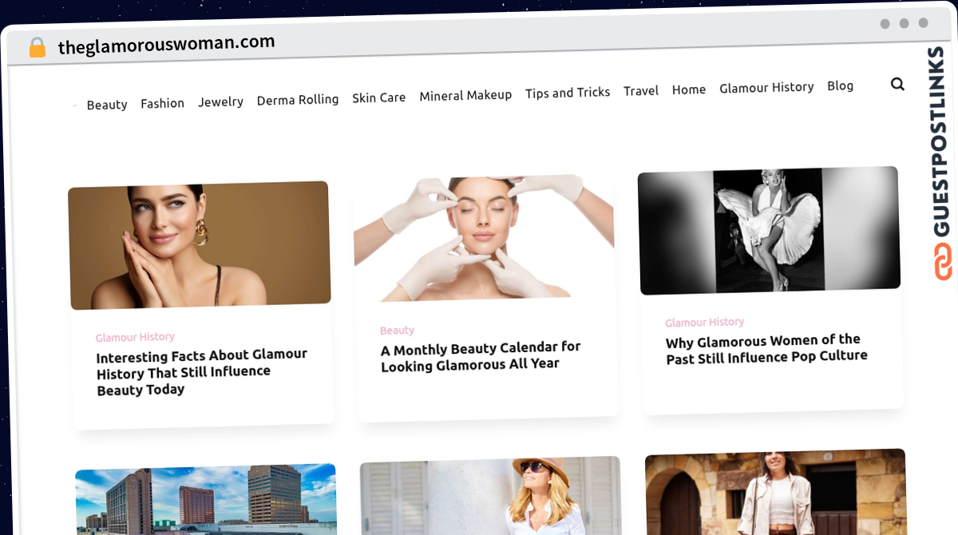Open the Mineral Makeup category
The width and height of the screenshot is (958, 535).
point(465,95)
